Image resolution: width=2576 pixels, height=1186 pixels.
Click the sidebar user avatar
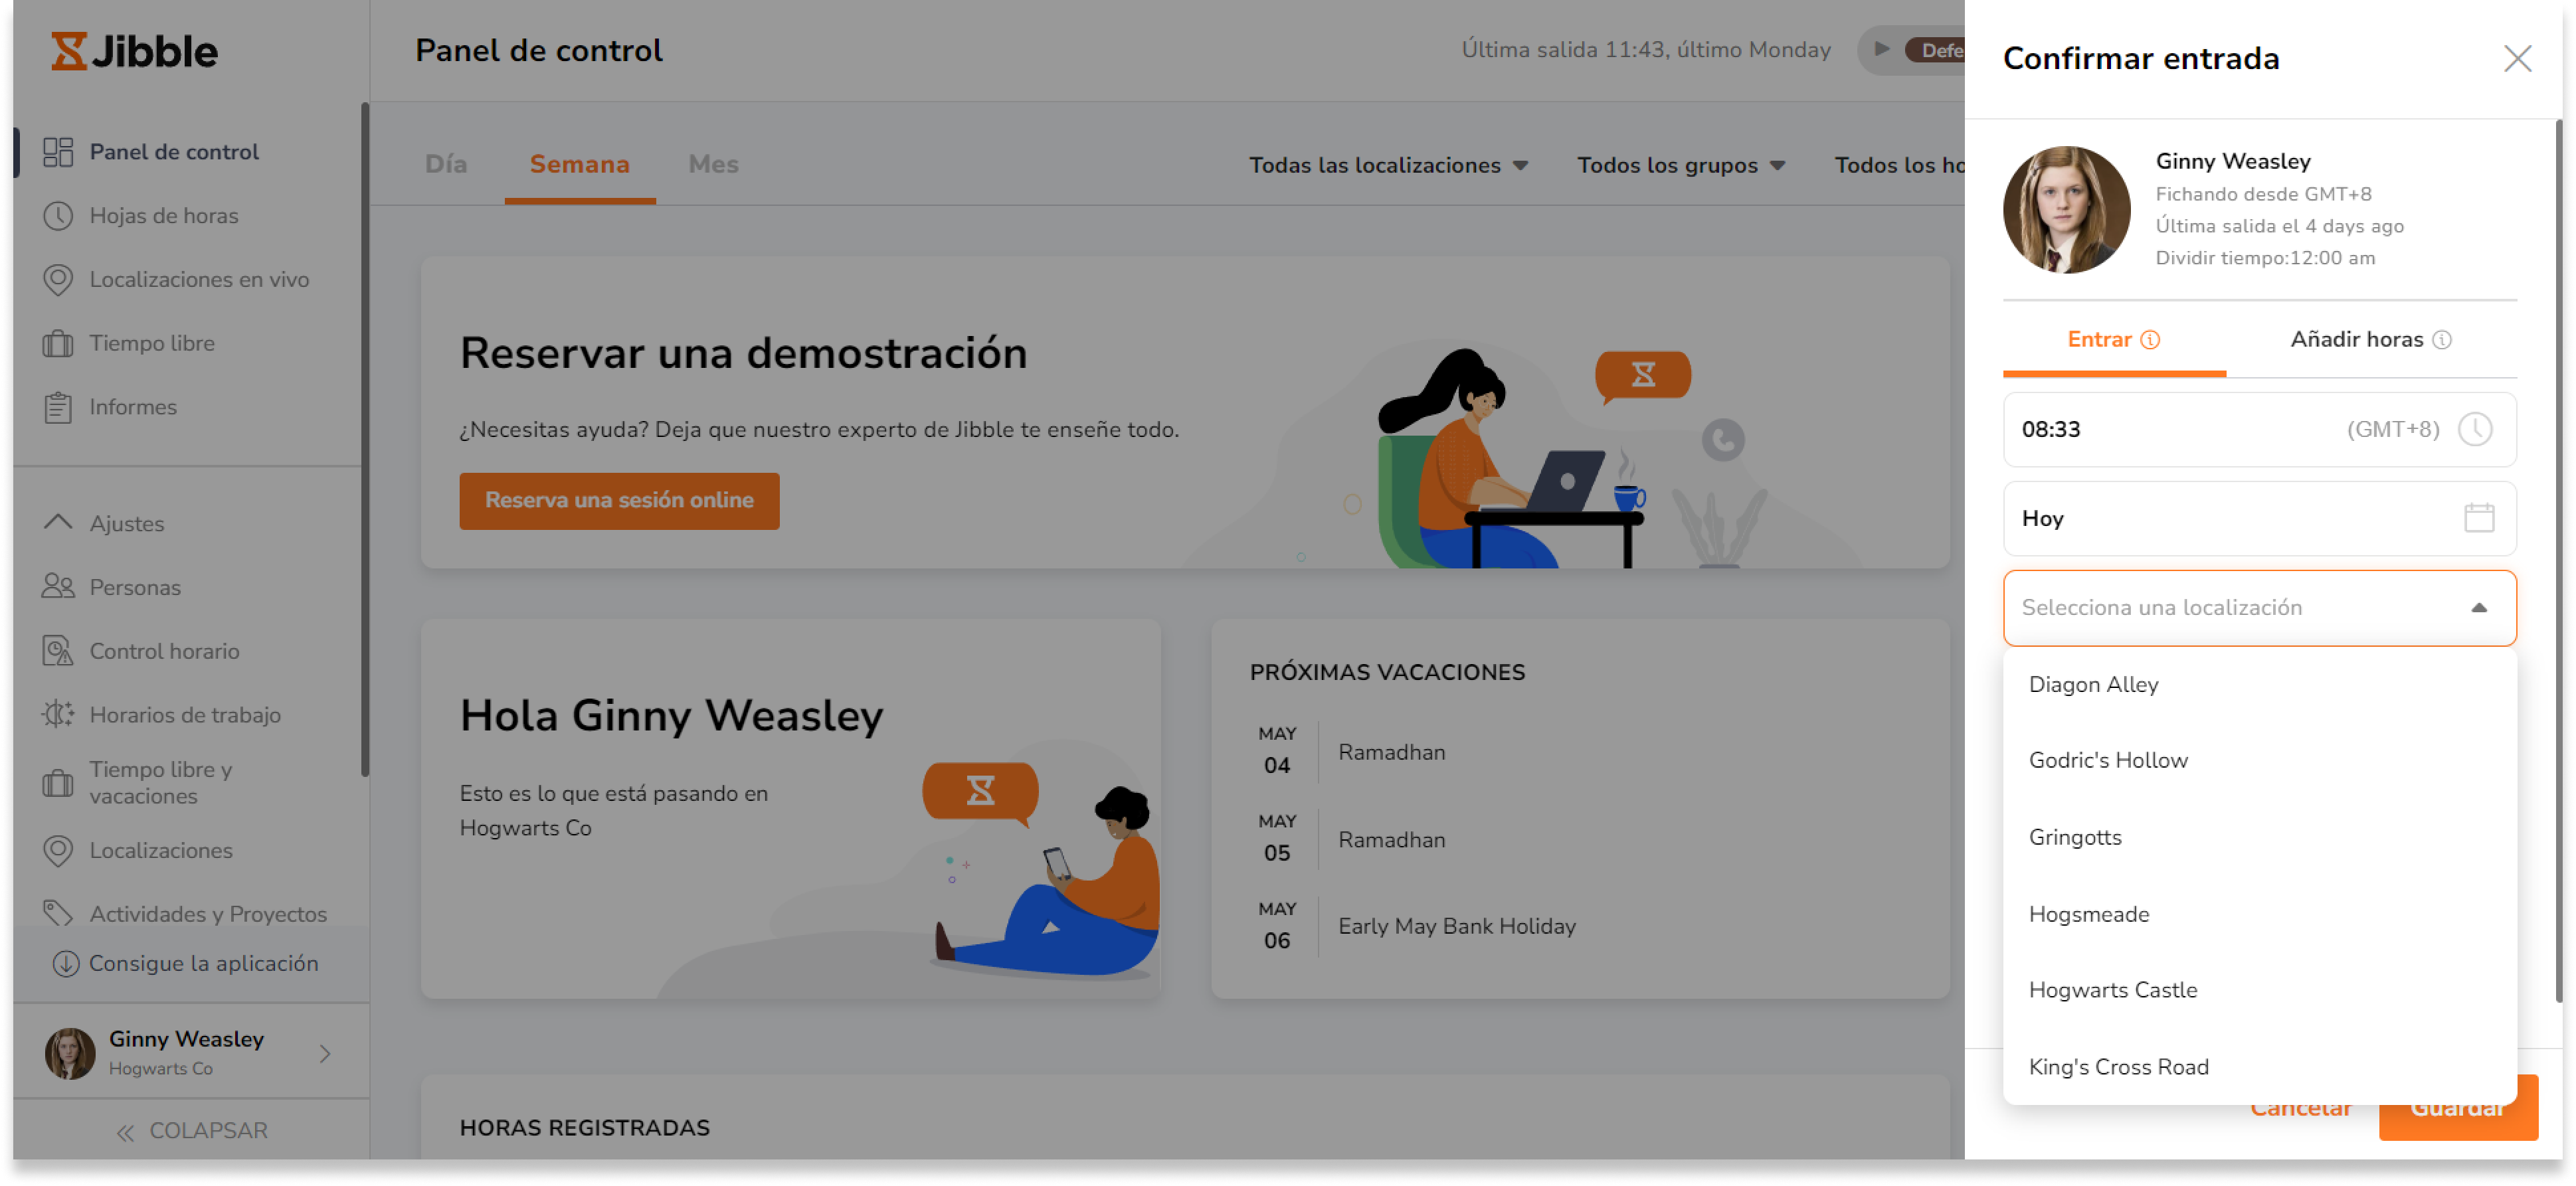[x=70, y=1054]
